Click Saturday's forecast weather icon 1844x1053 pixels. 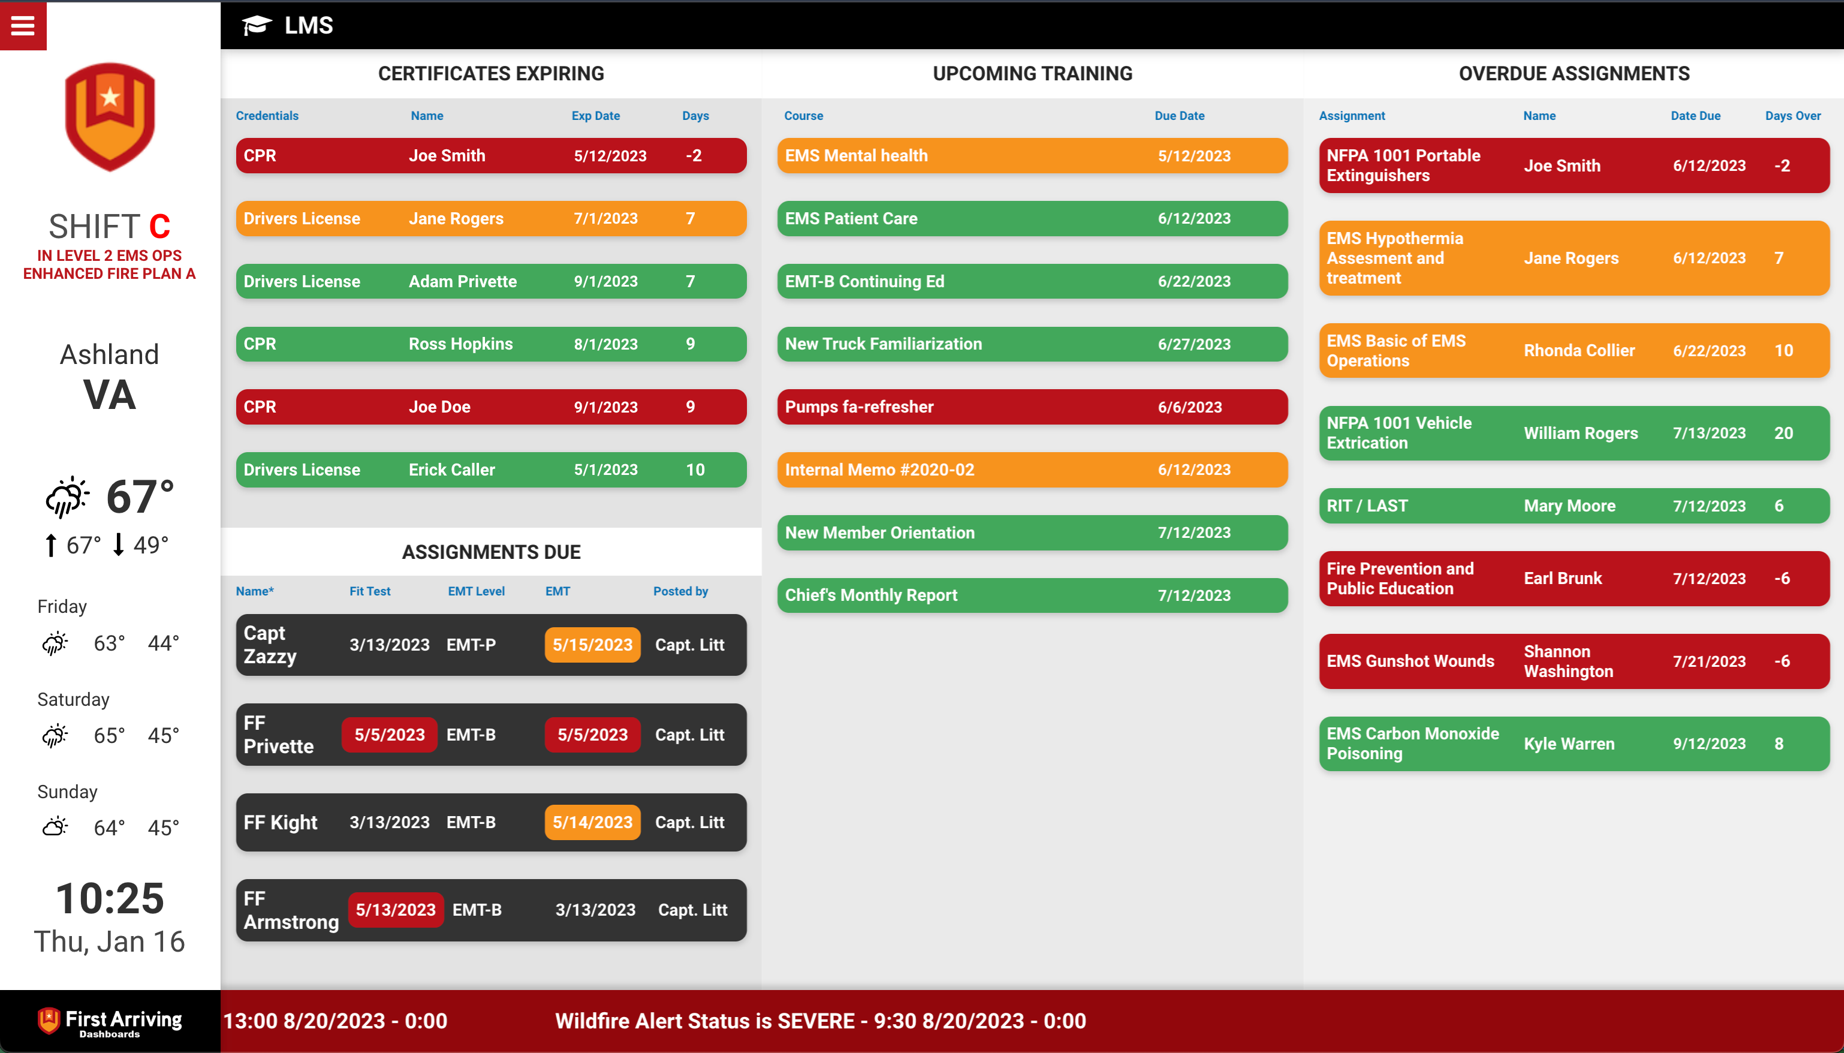pyautogui.click(x=55, y=736)
